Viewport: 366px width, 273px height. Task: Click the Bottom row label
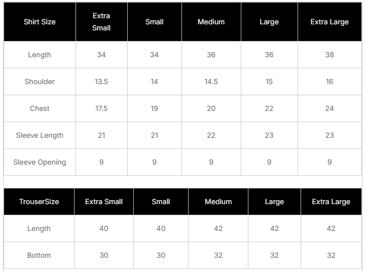[x=39, y=255]
